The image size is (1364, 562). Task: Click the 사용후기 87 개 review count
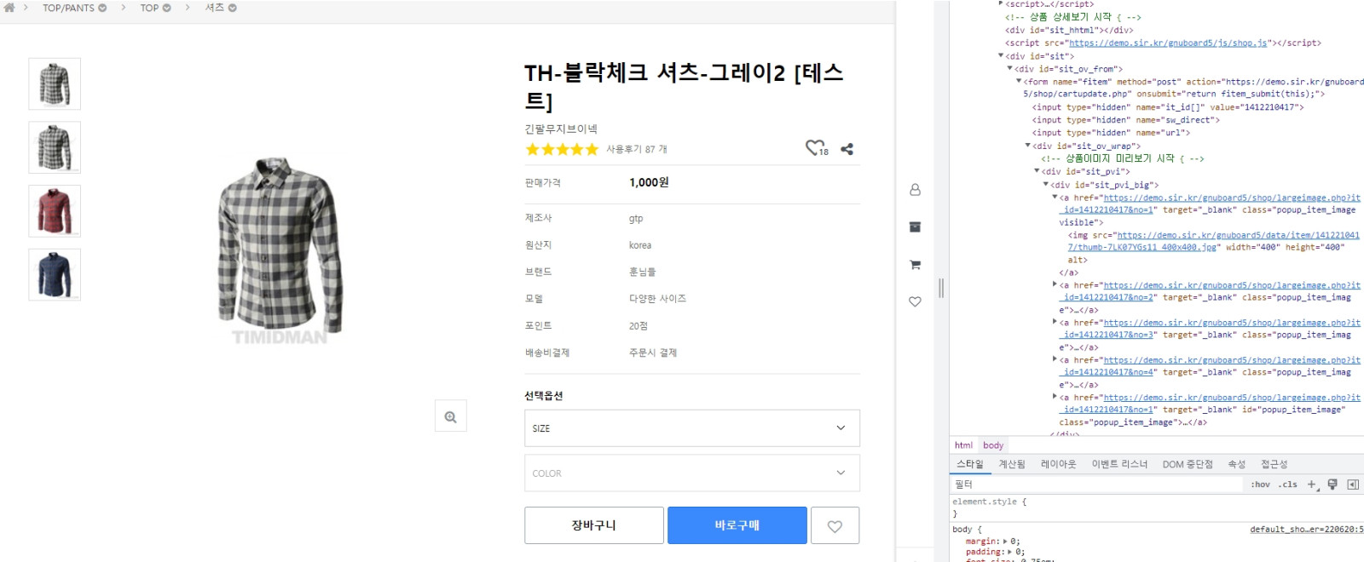637,150
